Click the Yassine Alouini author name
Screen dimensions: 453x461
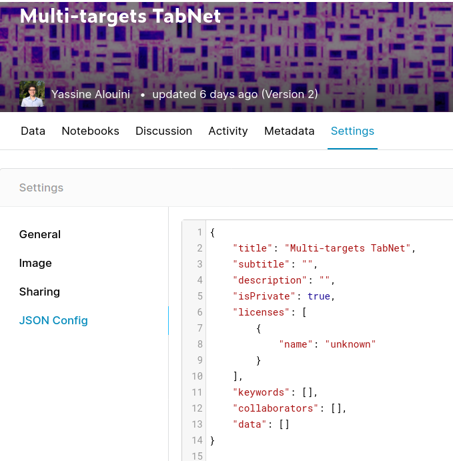click(x=91, y=94)
